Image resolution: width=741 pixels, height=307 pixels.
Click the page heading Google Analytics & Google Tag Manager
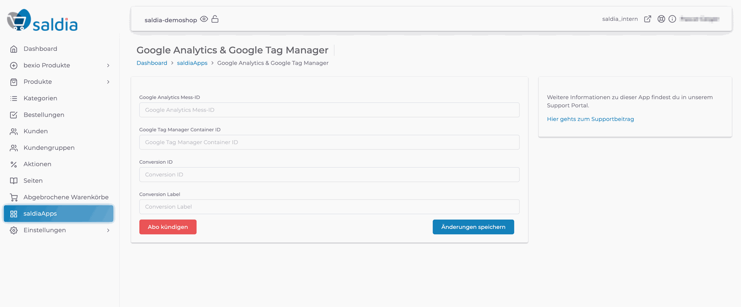coord(232,50)
